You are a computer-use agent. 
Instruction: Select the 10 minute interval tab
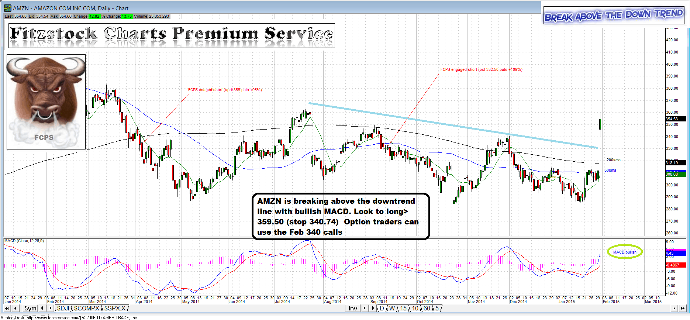pyautogui.click(x=415, y=308)
